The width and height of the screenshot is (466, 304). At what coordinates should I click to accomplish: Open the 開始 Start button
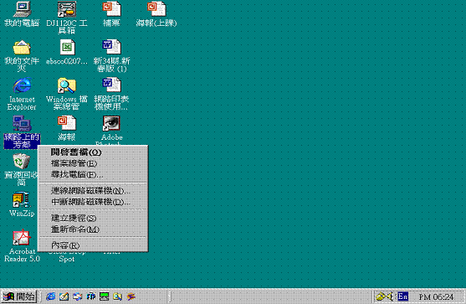point(18,296)
